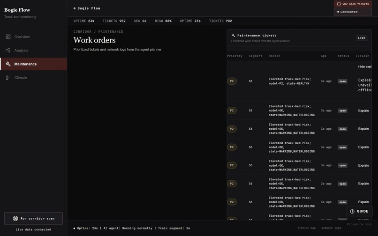Image resolution: width=378 pixels, height=236 pixels.
Task: Open the Network logs footer link
Action: pyautogui.click(x=331, y=228)
